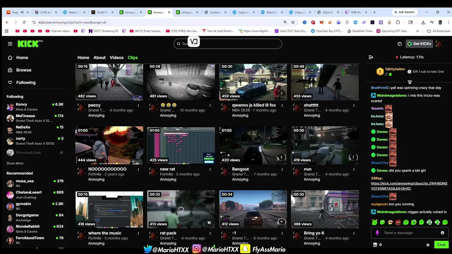Open options menu for 'new rat' clip
The image size is (452, 254).
pos(210,169)
